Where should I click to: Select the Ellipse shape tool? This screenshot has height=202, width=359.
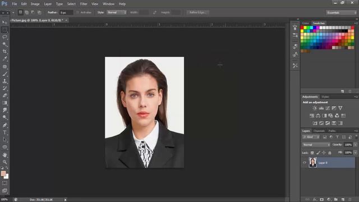click(x=4, y=147)
